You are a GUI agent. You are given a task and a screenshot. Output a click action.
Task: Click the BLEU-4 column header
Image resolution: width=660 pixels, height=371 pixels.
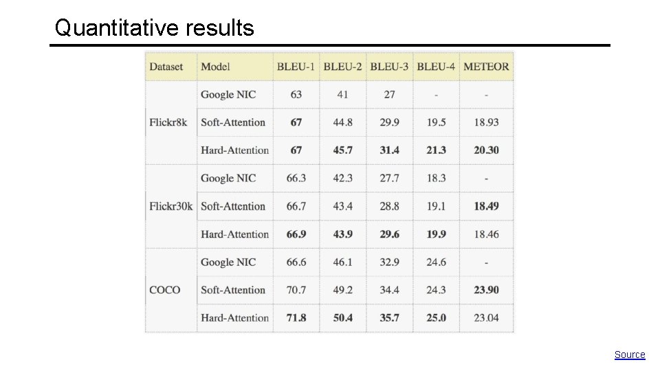(436, 67)
